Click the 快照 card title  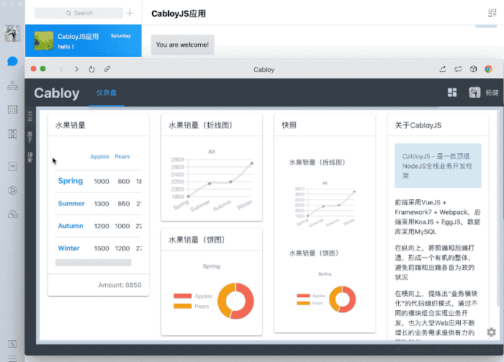click(289, 125)
